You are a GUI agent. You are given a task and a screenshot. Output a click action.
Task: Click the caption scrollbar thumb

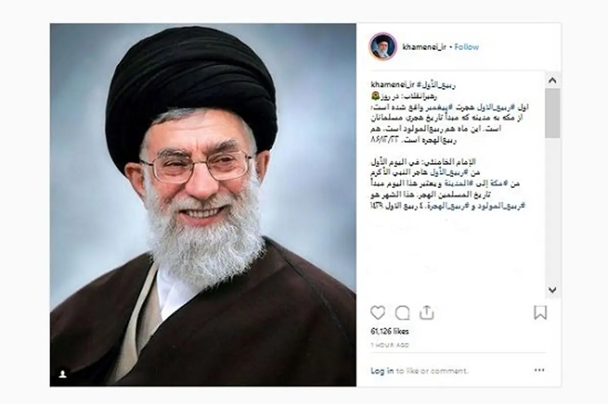click(553, 113)
